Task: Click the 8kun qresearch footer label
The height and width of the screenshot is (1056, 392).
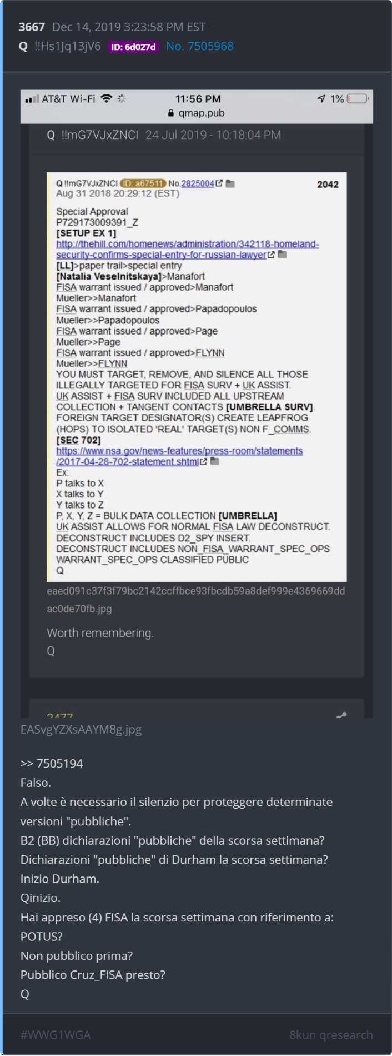Action: click(331, 1035)
